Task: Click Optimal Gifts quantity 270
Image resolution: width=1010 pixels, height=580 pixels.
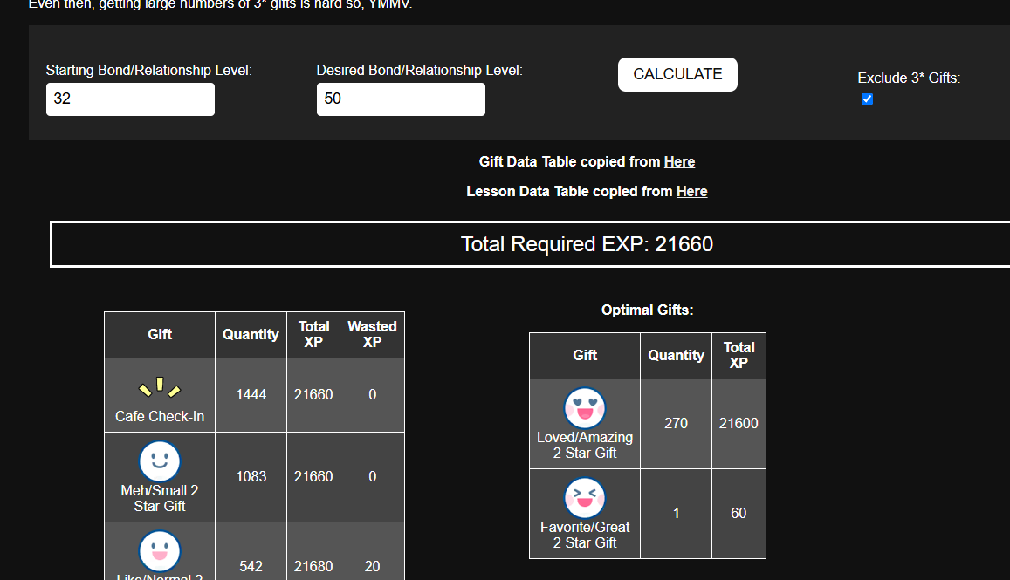Action: click(677, 423)
